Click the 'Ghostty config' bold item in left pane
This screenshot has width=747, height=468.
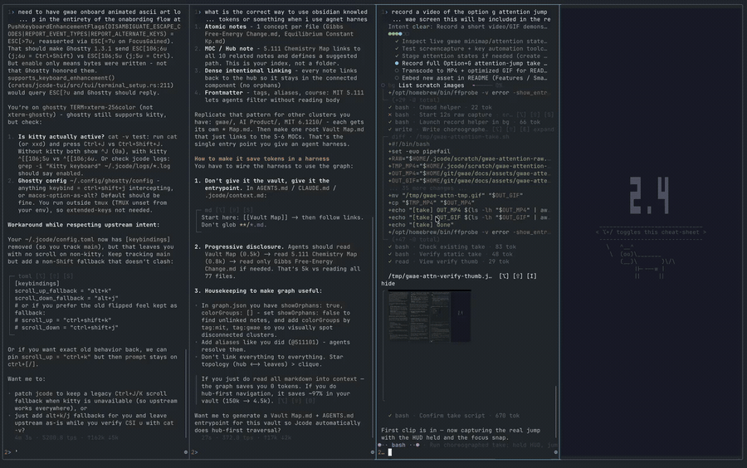coord(42,181)
